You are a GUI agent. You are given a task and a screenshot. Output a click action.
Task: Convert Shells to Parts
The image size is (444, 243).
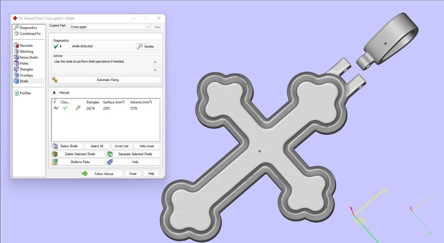point(78,162)
